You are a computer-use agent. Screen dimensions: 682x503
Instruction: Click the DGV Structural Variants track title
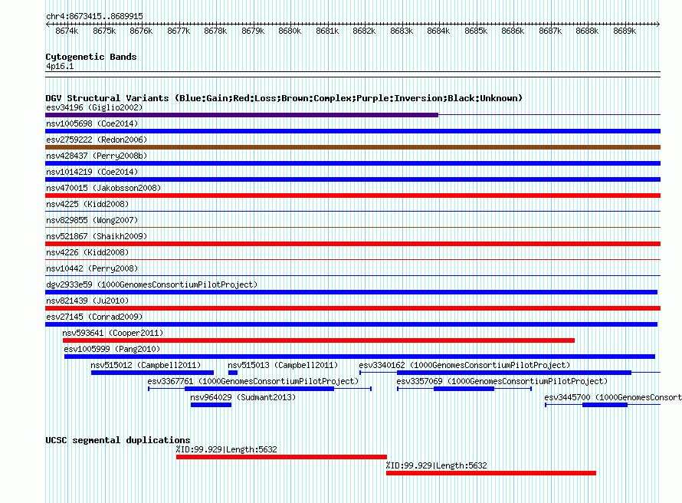tap(284, 98)
